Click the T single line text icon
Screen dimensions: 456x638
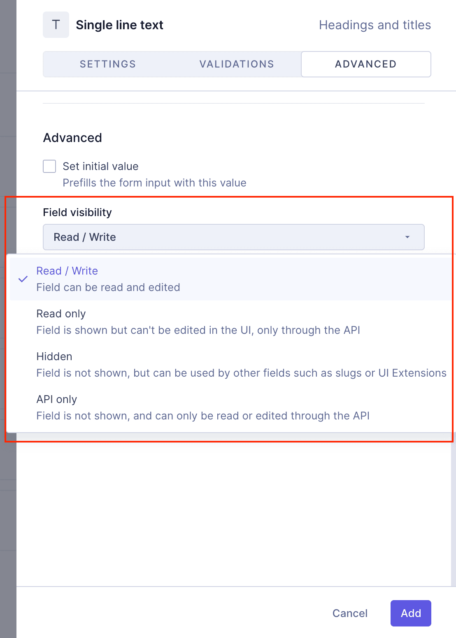click(56, 25)
